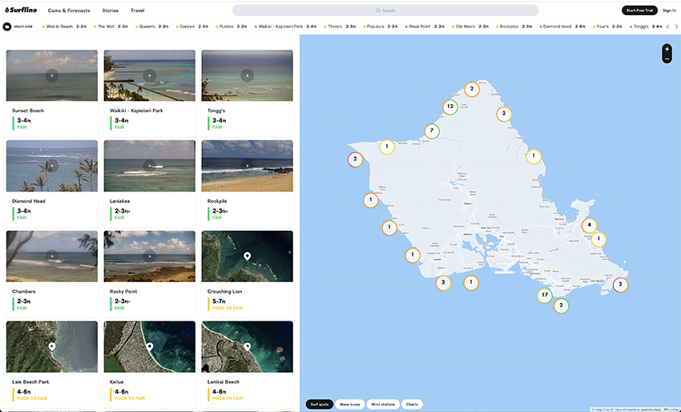681x412 pixels.
Task: Click the Start Free Trial button
Action: coord(639,10)
